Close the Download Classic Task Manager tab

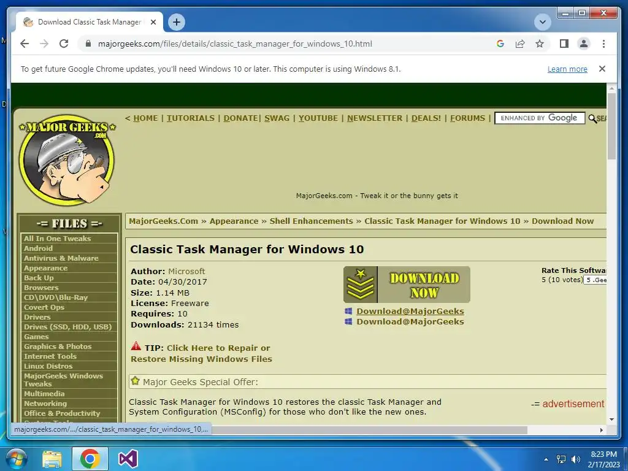tap(153, 22)
